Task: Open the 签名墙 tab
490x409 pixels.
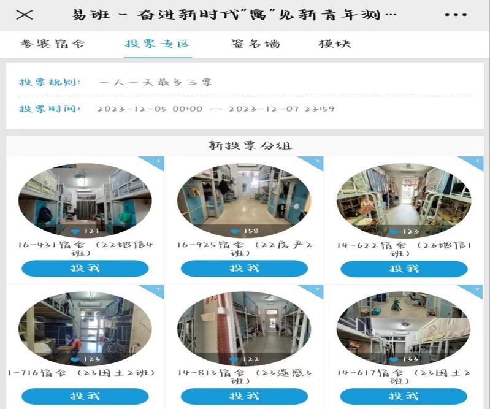Action: click(x=256, y=44)
